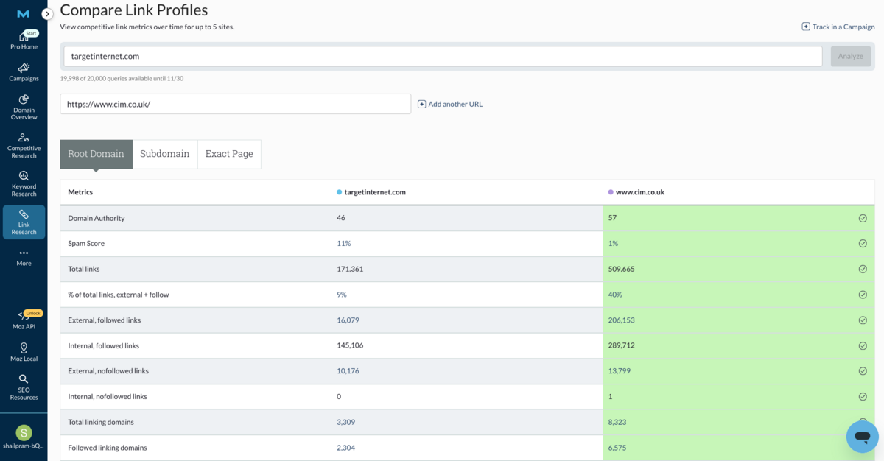
Task: Open the 3,309 total linking domains
Action: coord(346,422)
